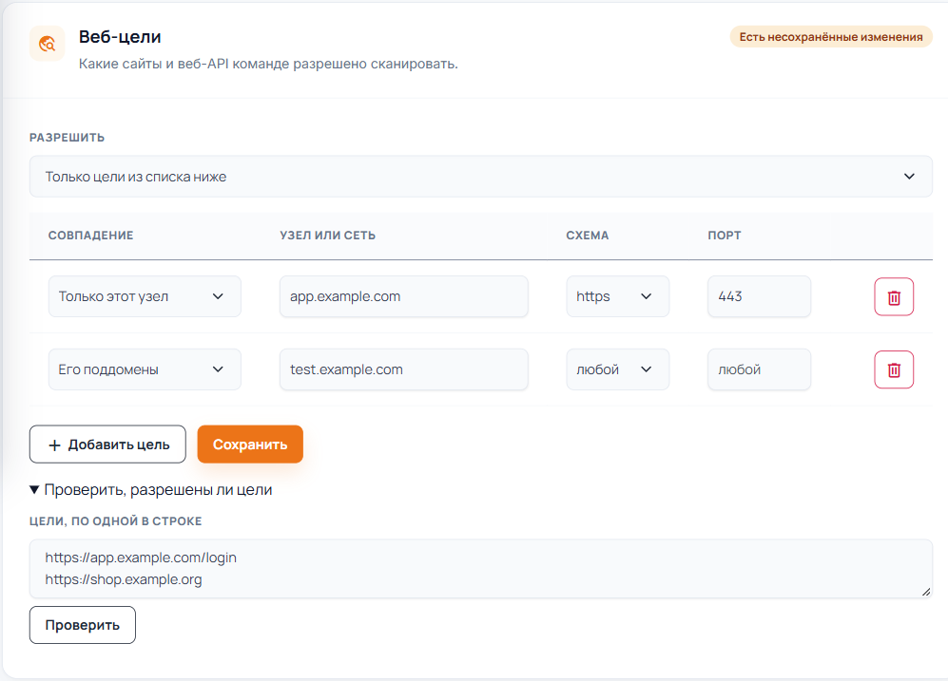Image resolution: width=948 pixels, height=681 pixels.
Task: Open the 'любой' scheme dropdown
Action: pyautogui.click(x=617, y=369)
